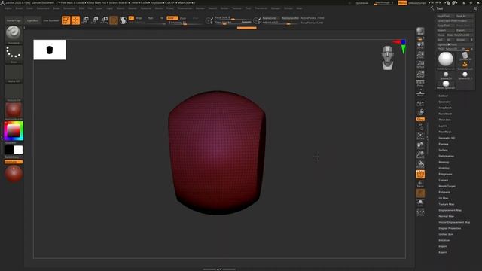
Task: Click Load Tools From Project
Action: coord(455,20)
